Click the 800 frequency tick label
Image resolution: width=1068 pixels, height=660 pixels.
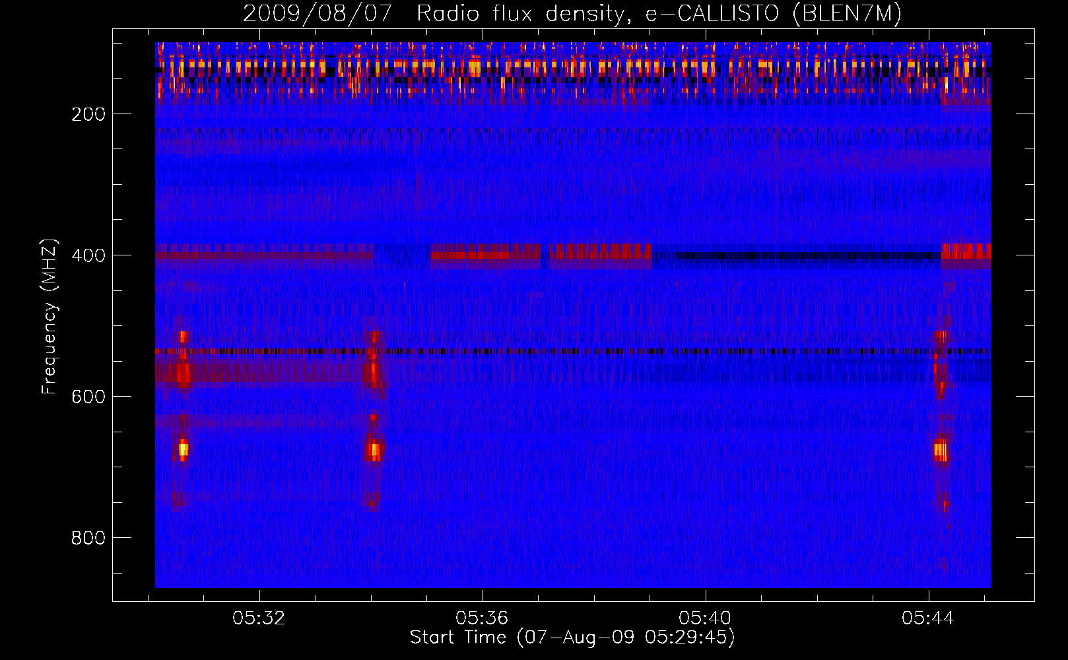click(x=88, y=538)
